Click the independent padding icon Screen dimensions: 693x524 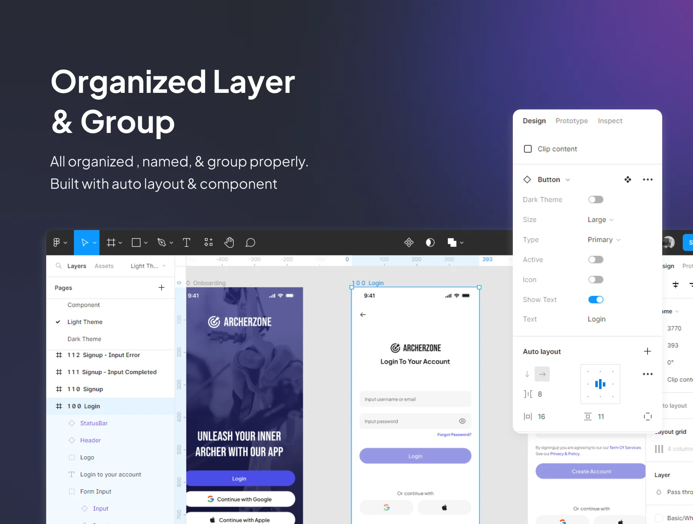[648, 417]
